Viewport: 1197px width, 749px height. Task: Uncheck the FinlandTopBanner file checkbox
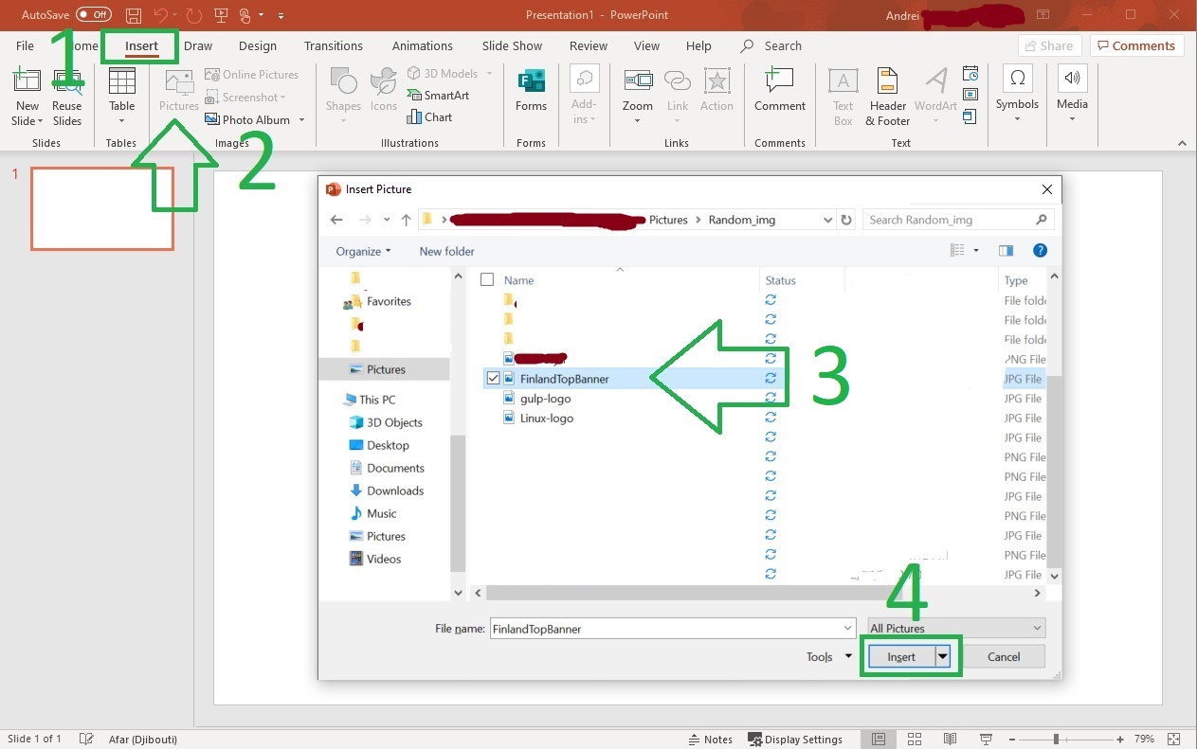(493, 379)
